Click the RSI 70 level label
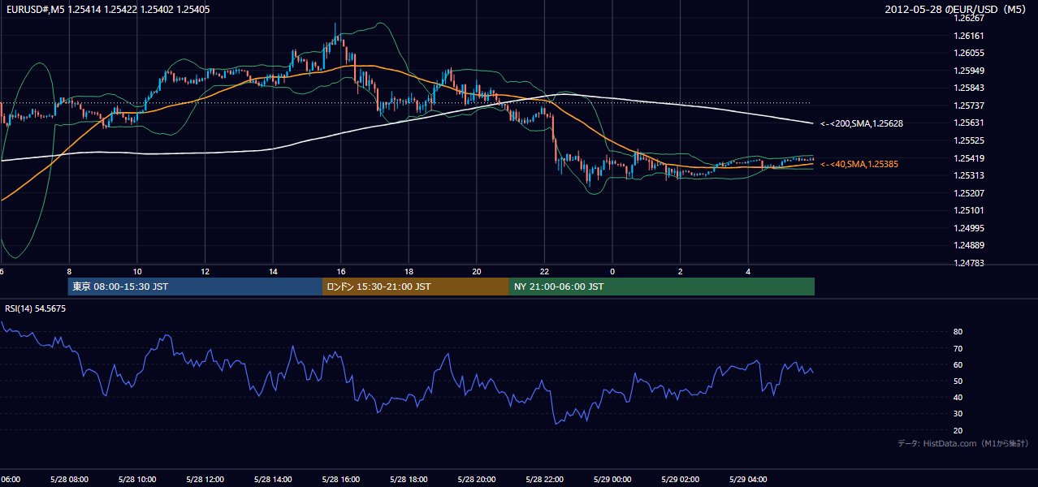Screen dimensions: 1038x487 click(x=958, y=348)
